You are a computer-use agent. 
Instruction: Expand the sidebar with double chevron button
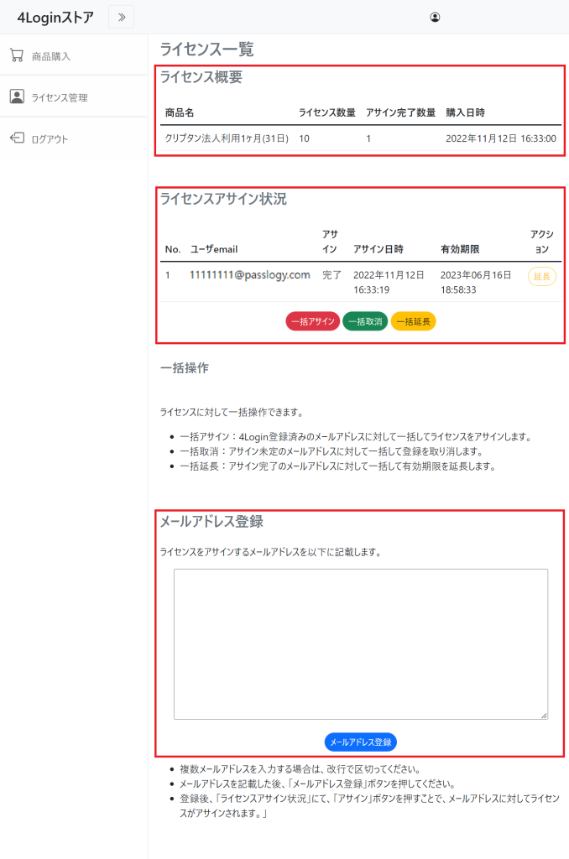(x=122, y=17)
